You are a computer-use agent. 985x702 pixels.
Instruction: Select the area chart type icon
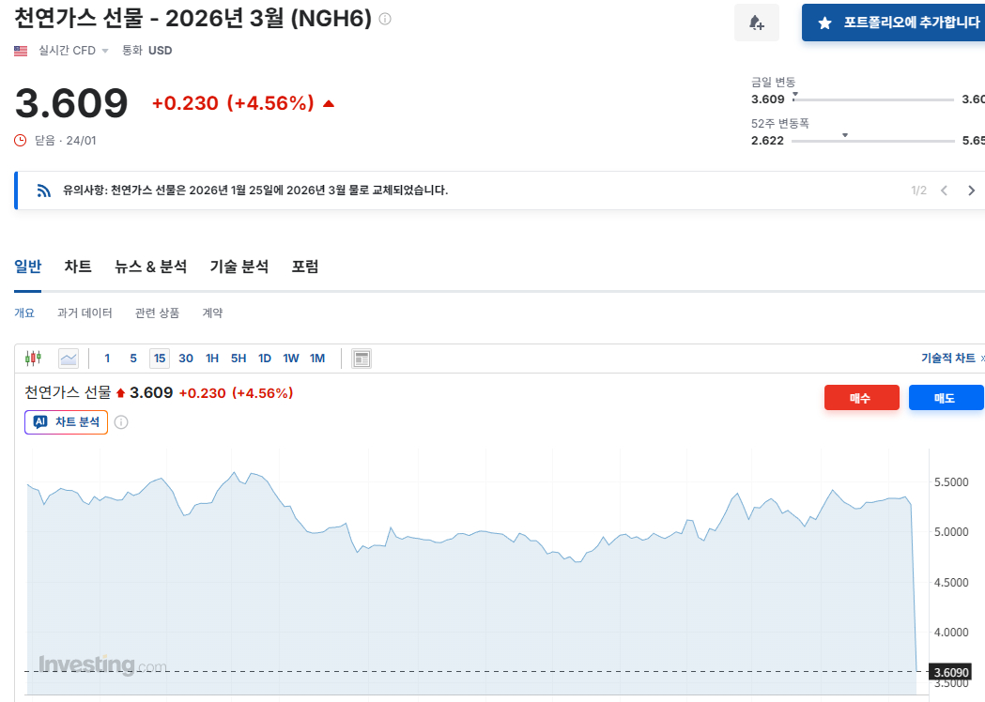(69, 358)
